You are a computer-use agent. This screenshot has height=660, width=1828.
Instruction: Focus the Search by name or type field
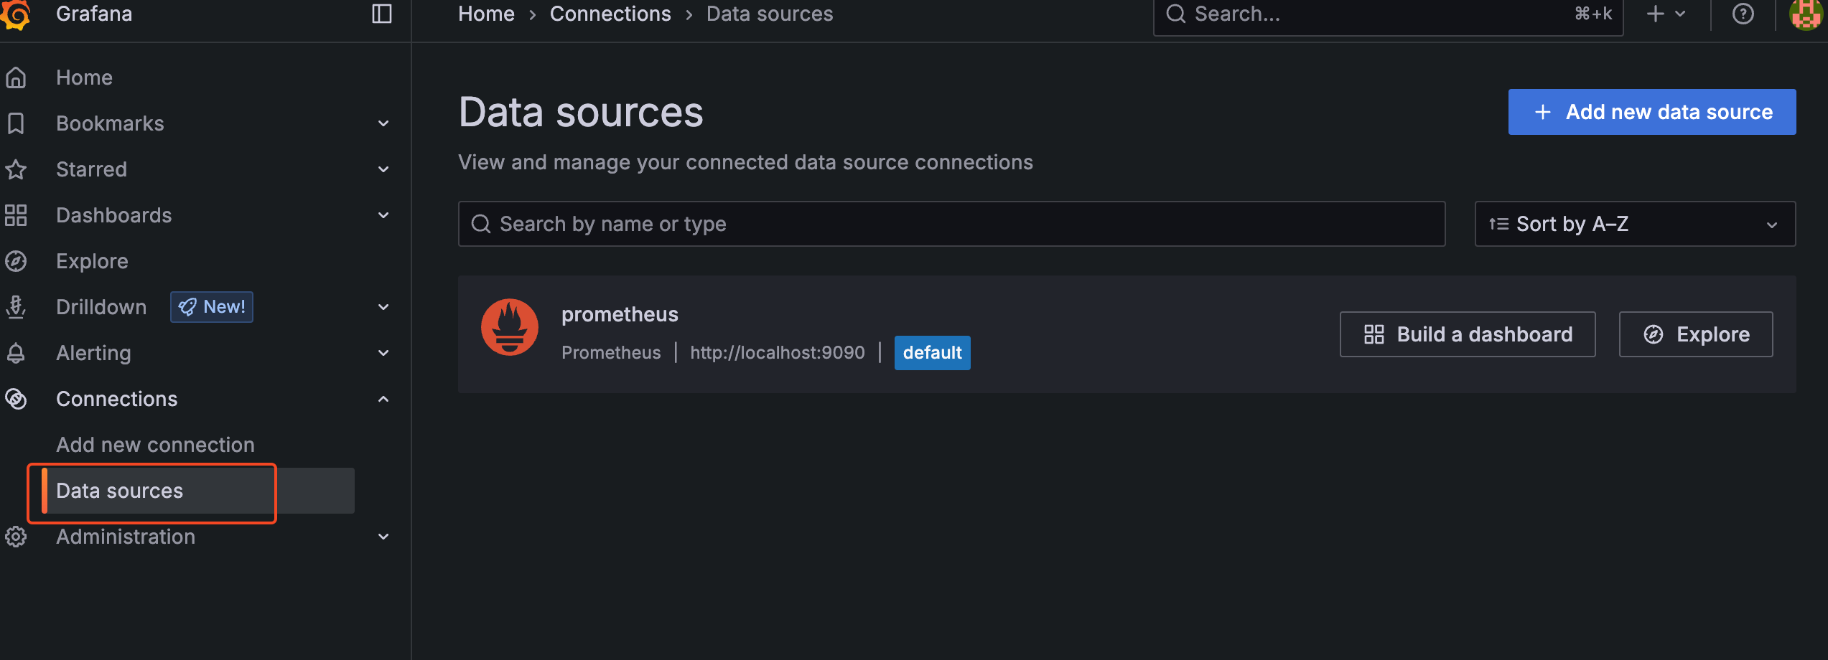(951, 224)
